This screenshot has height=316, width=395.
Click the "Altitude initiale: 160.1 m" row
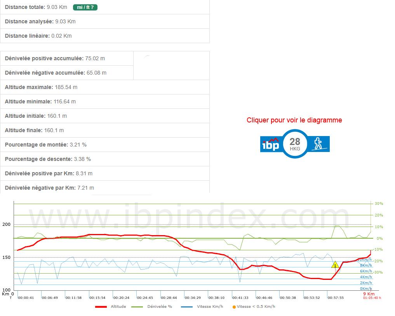pos(105,116)
